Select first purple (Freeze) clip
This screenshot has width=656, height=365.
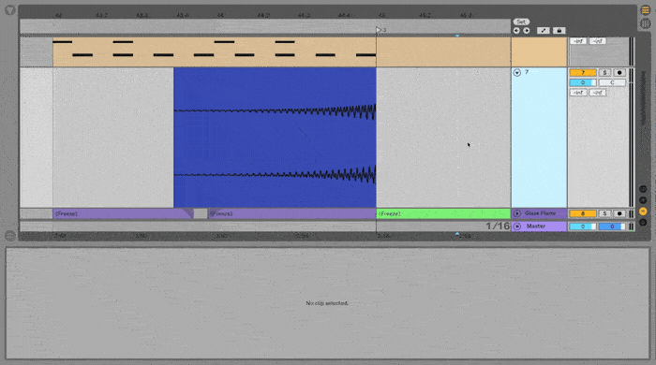[x=123, y=213]
